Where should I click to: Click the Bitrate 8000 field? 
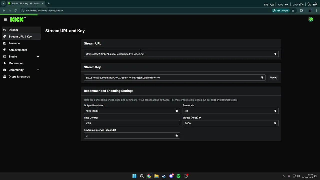(230, 123)
